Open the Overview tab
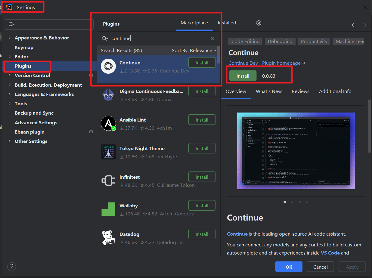The width and height of the screenshot is (372, 278). pos(236,91)
